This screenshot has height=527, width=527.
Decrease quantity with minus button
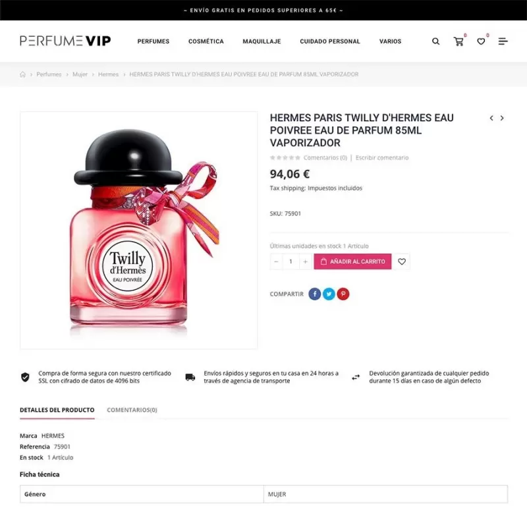(x=276, y=262)
